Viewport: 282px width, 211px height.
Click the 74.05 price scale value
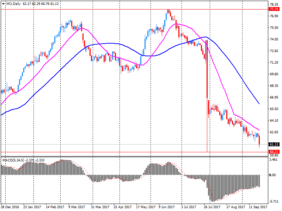pos(274,39)
